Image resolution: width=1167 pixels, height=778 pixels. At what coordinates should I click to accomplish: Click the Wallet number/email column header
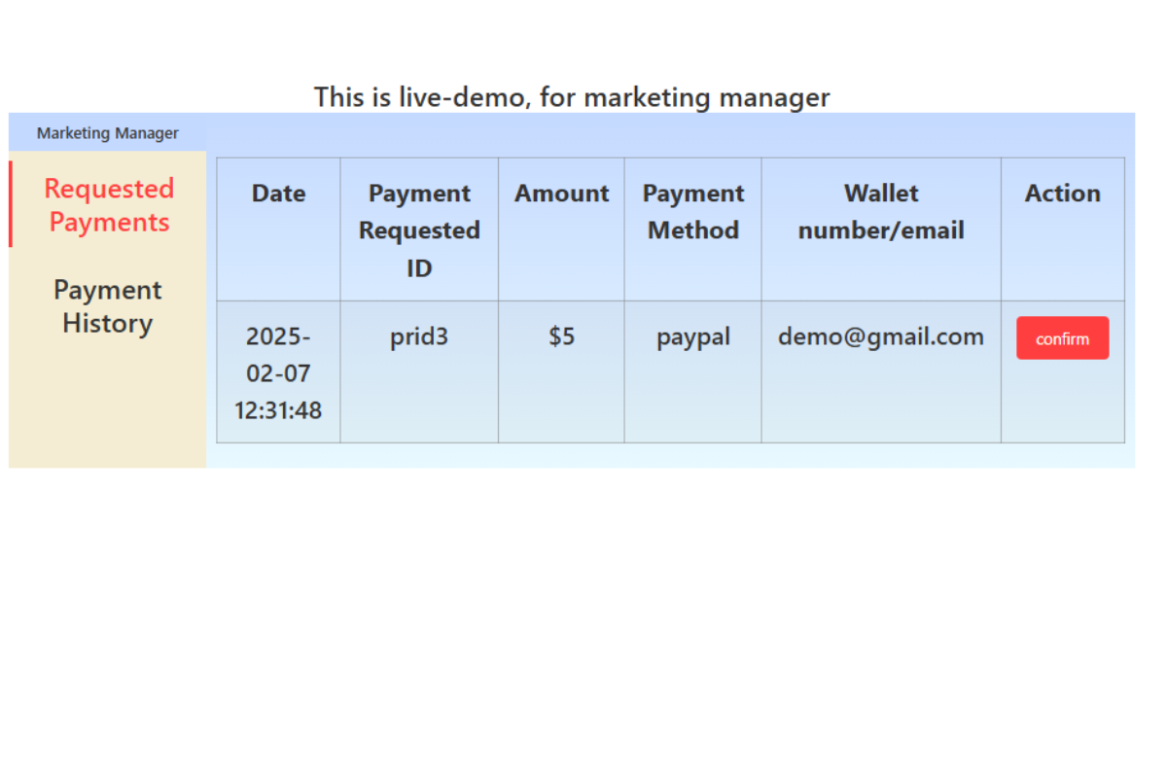tap(881, 212)
